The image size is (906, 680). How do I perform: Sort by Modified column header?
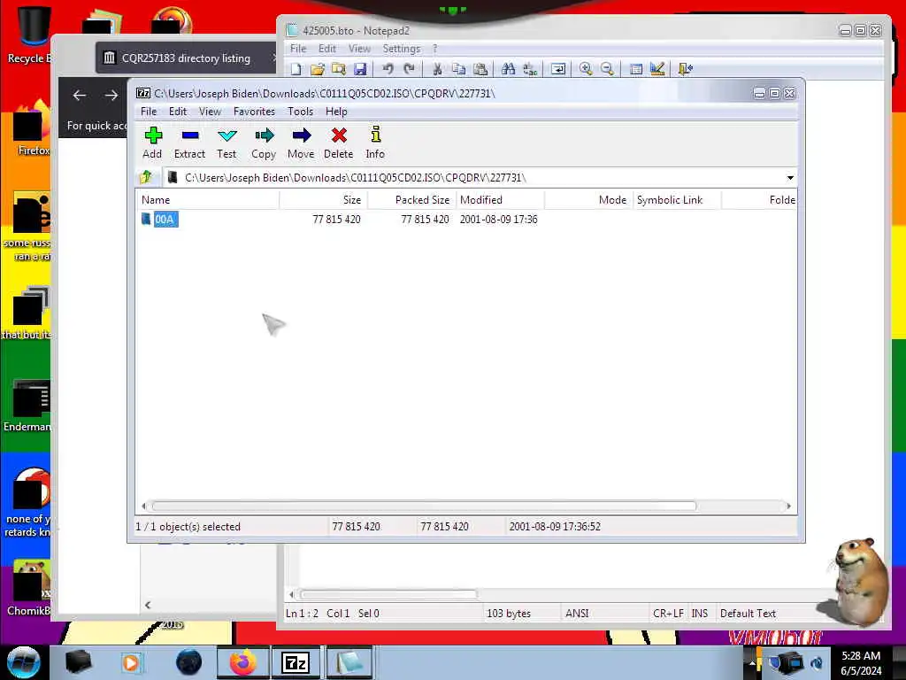pyautogui.click(x=500, y=200)
